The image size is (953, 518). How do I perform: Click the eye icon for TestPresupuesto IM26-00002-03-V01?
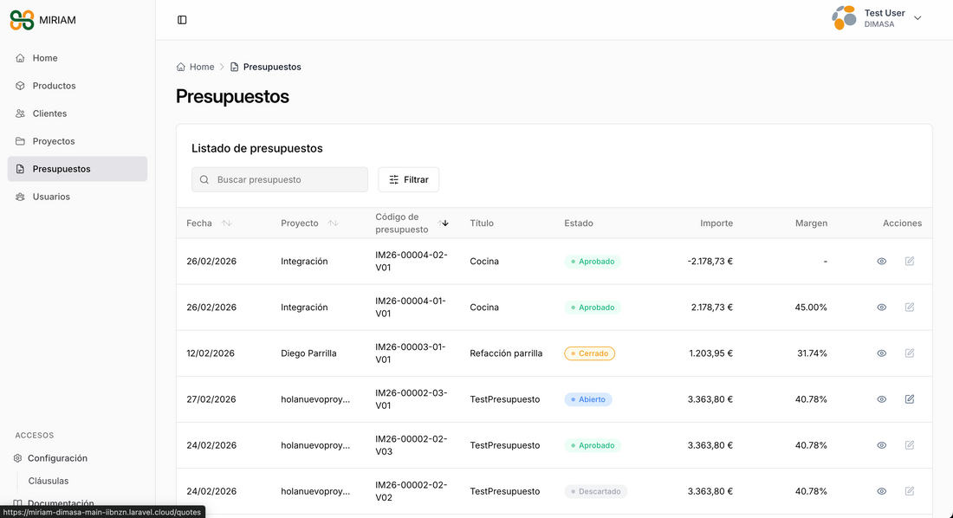click(x=881, y=399)
